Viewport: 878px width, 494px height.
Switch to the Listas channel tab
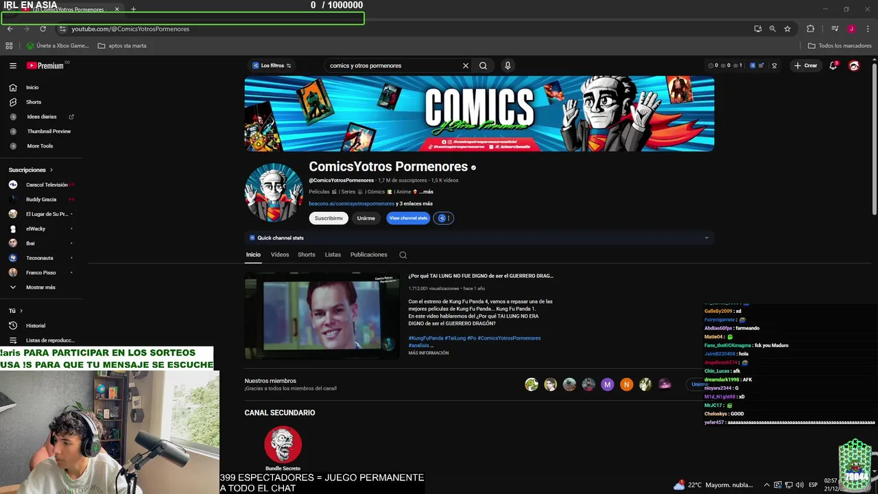click(333, 255)
